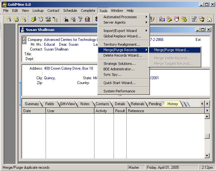216x171 pixels.
Task: Select System Performance menu item
Action: point(124,91)
